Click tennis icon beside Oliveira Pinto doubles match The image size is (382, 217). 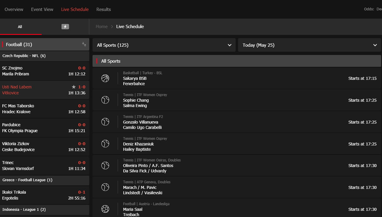coord(105,165)
